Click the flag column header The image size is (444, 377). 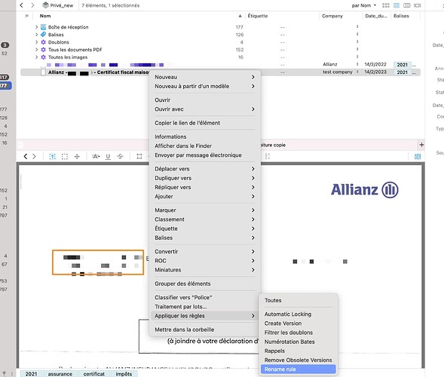tap(27, 16)
